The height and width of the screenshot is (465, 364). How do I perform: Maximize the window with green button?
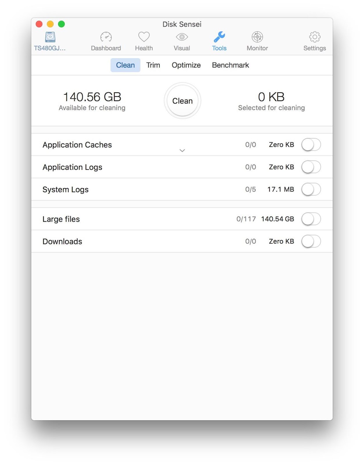point(61,24)
